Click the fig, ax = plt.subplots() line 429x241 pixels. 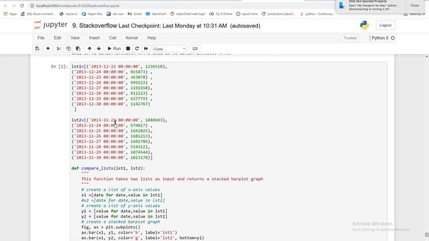(111, 227)
